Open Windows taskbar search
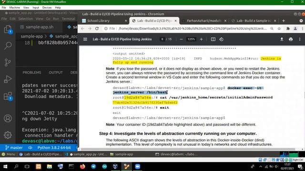The height and width of the screenshot is (171, 305). click(16, 166)
